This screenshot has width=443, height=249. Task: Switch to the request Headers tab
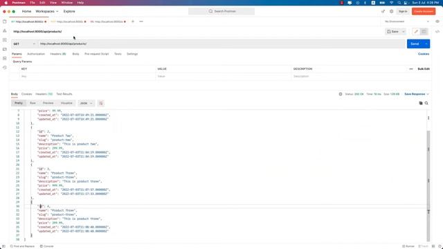click(58, 54)
